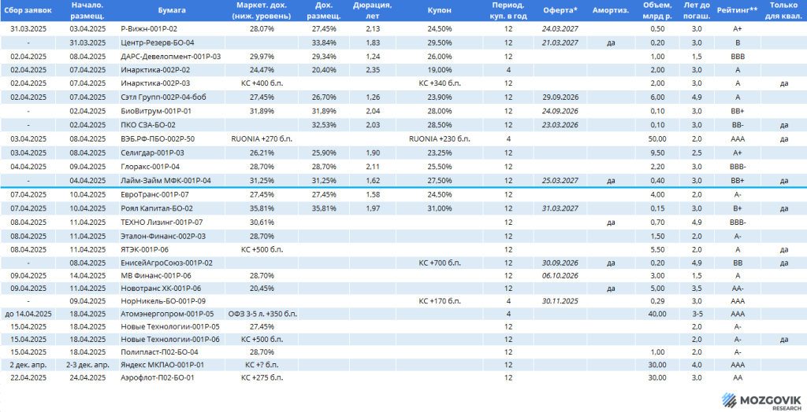
Task: Click the "МВ Финанс-001Р-06" bond name
Action: coord(157,276)
